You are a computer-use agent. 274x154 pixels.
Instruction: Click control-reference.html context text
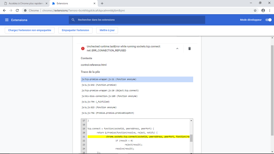[x=93, y=65]
